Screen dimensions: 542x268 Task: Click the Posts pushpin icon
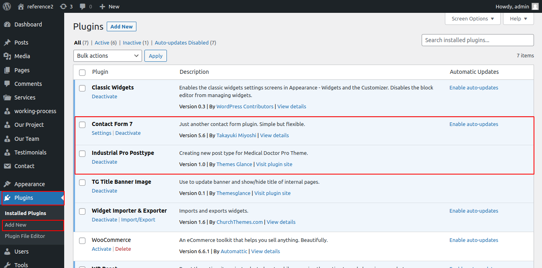(x=7, y=43)
